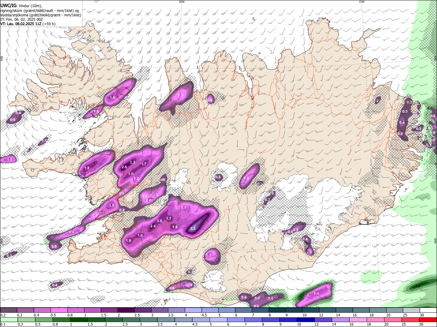Screen dimensions: 437x327
Task: Click the 'rigning/skúrir' legend description line
Action: (x=40, y=11)
